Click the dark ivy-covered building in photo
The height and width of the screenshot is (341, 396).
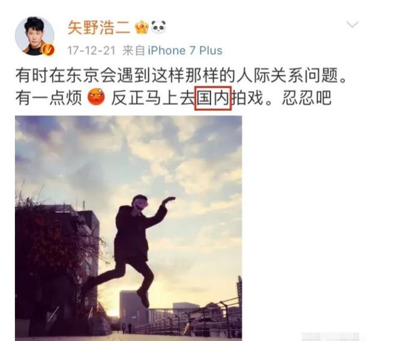tap(57, 267)
